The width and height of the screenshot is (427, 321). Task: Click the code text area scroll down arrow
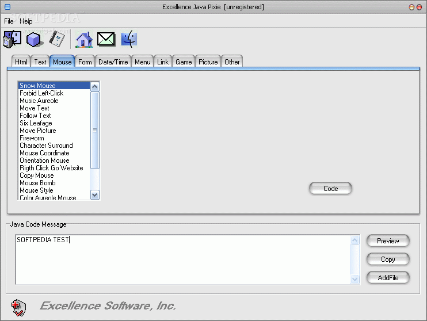[354, 279]
